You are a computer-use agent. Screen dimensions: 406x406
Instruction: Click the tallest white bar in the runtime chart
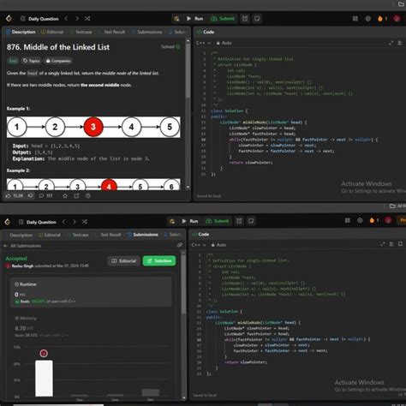[44, 379]
